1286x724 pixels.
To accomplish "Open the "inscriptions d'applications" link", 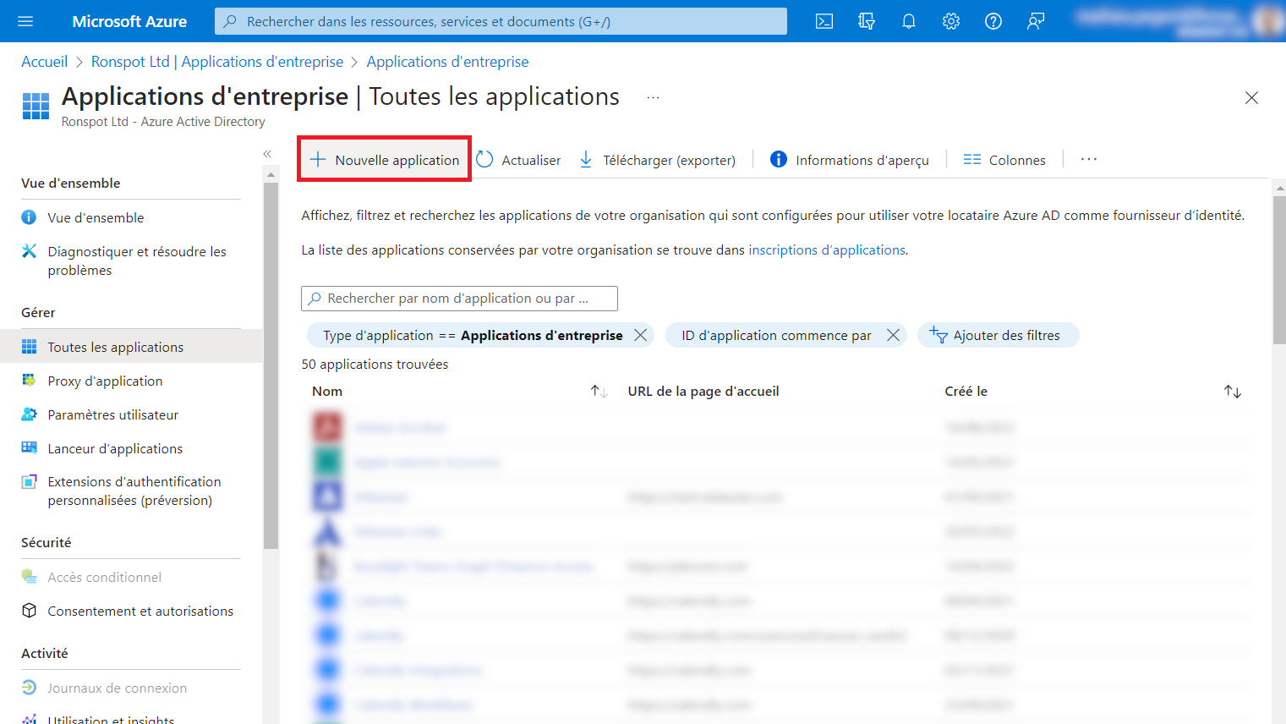I will 826,250.
